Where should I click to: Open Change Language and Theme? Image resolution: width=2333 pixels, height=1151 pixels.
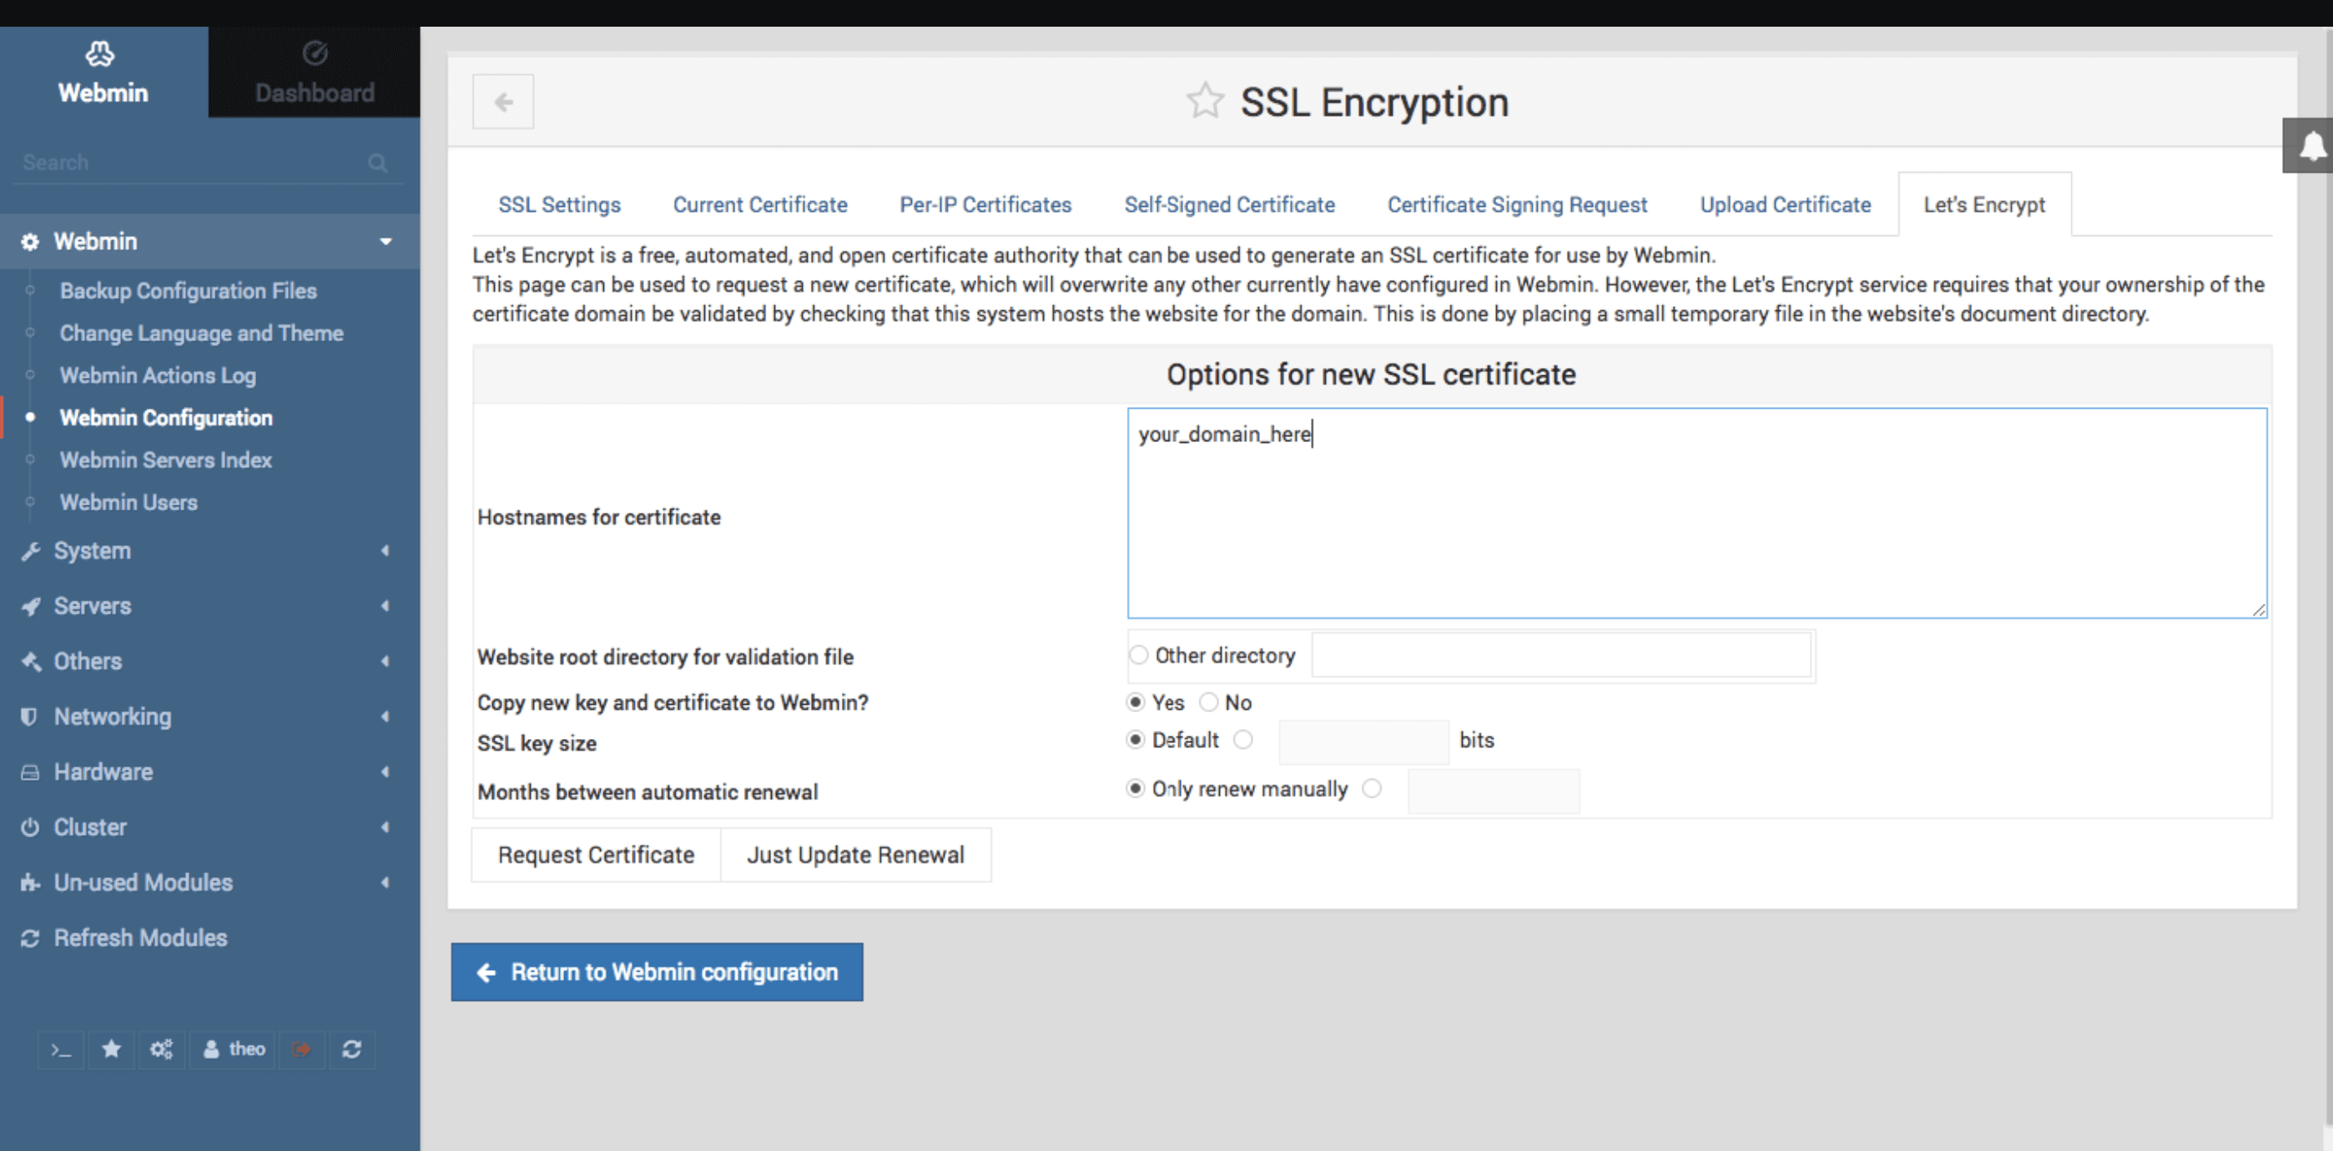tap(201, 334)
